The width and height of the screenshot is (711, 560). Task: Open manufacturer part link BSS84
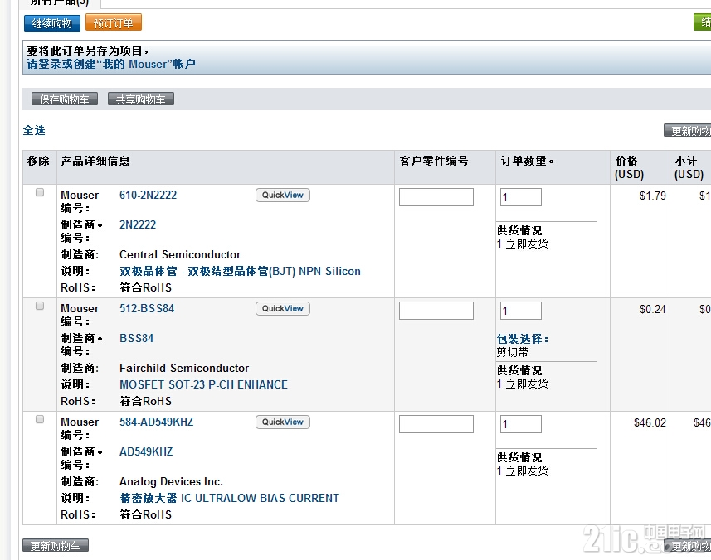click(x=137, y=338)
